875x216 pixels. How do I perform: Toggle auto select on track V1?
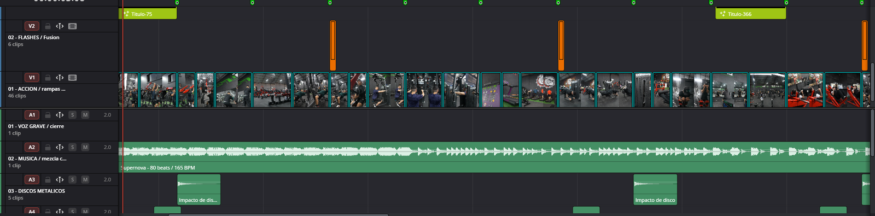click(60, 78)
